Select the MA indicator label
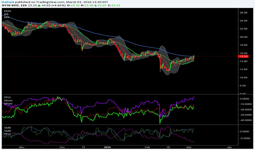Image resolution: width=255 pixels, height=150 pixels. click(x=7, y=17)
